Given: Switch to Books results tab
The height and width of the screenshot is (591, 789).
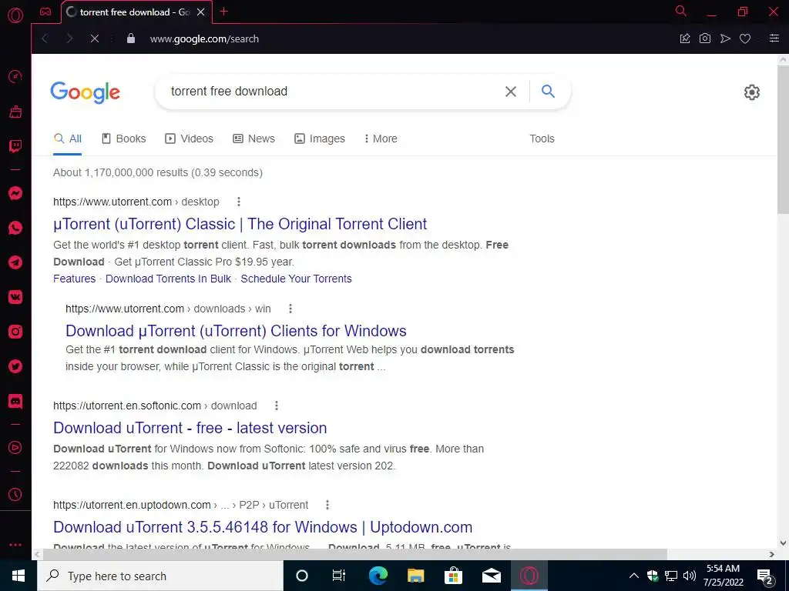Looking at the screenshot, I should tap(124, 139).
